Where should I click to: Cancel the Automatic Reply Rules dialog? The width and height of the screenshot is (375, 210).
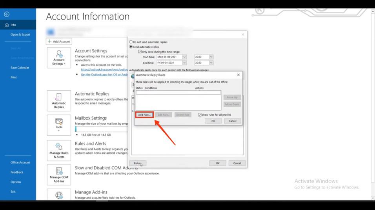point(233,121)
